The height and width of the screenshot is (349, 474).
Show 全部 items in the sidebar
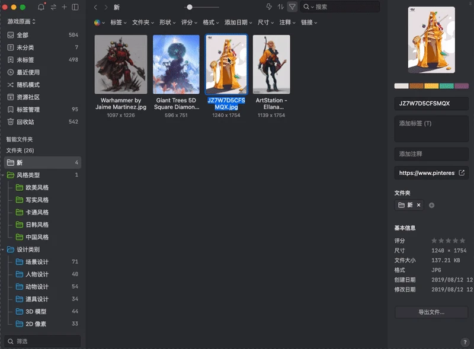coord(43,35)
